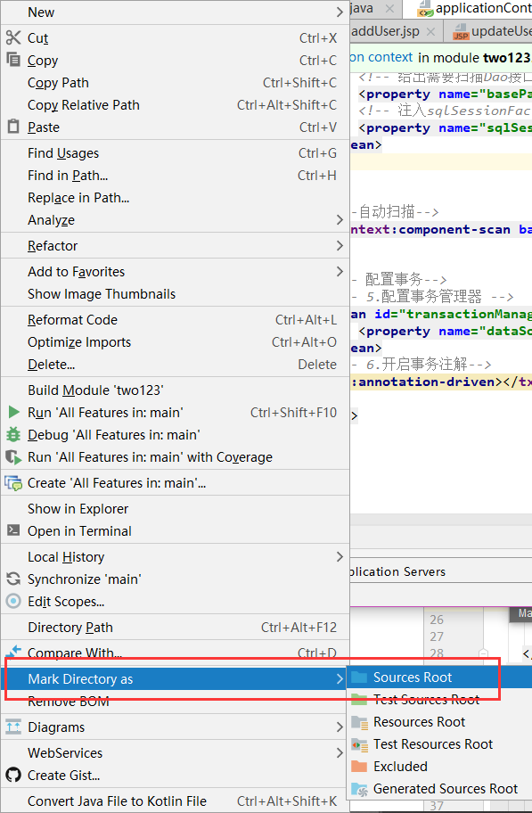Expand the Local History submenu arrow

[340, 556]
